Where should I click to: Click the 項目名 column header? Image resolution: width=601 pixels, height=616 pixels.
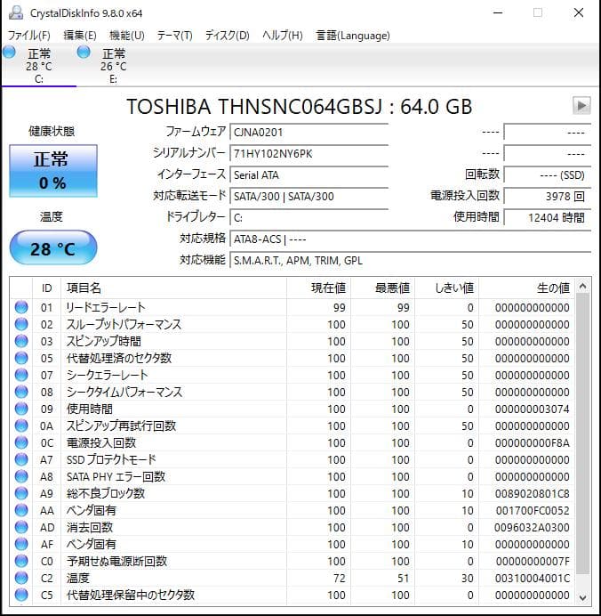(x=173, y=288)
